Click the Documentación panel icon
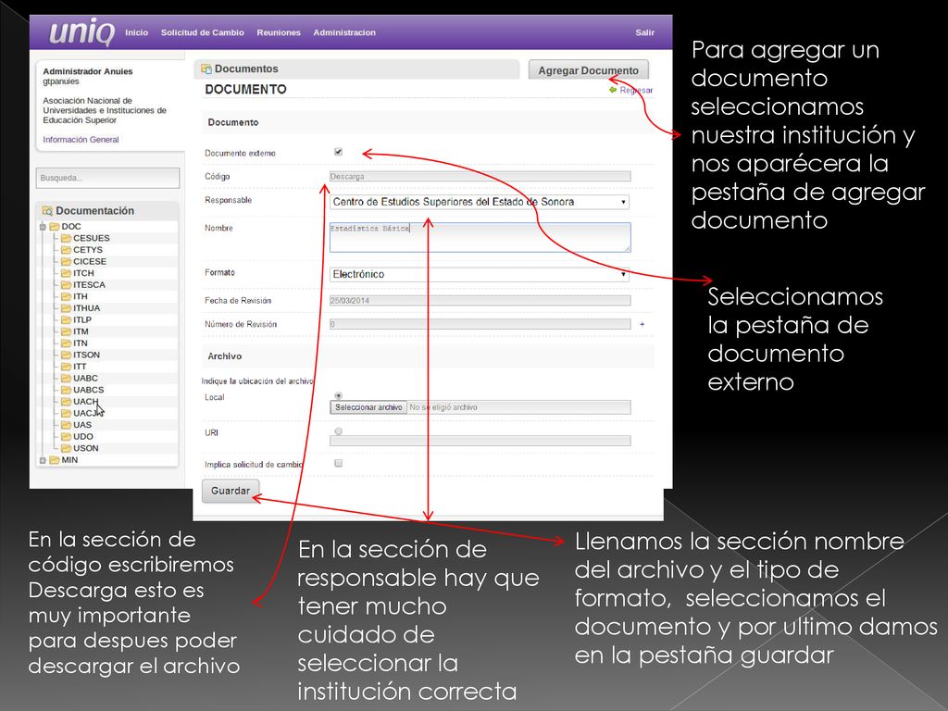The height and width of the screenshot is (711, 948). [x=47, y=210]
